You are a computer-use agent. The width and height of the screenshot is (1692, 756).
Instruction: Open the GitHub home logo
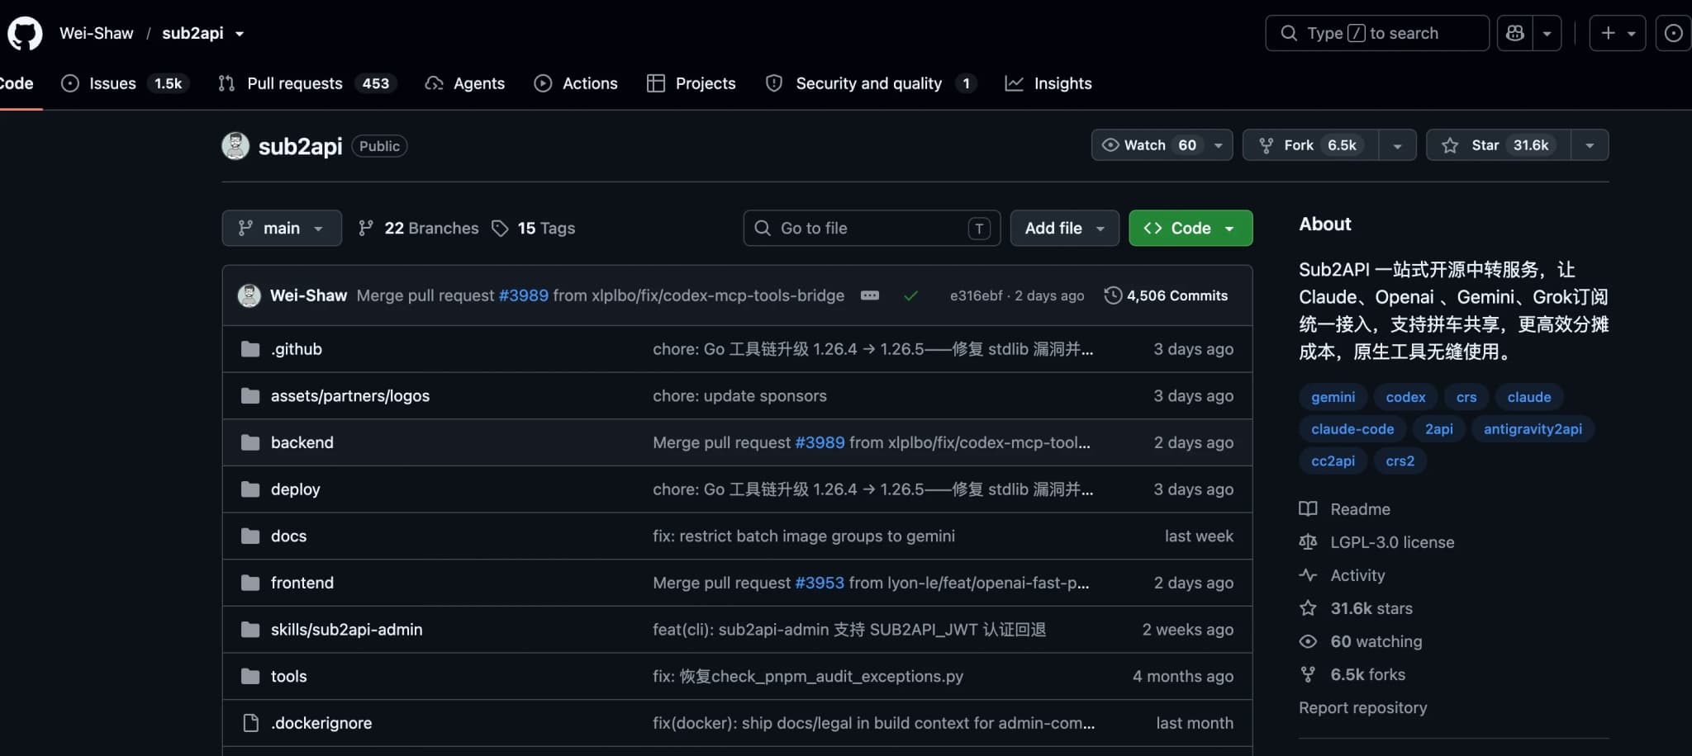[25, 34]
